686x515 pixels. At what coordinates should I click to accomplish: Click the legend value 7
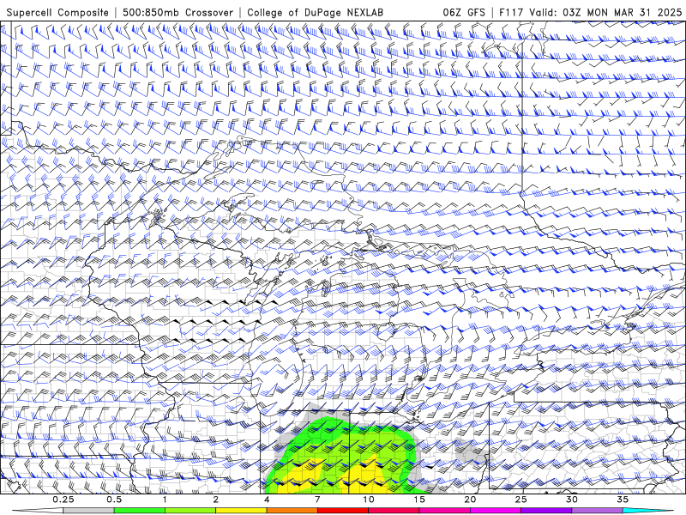pos(317,500)
